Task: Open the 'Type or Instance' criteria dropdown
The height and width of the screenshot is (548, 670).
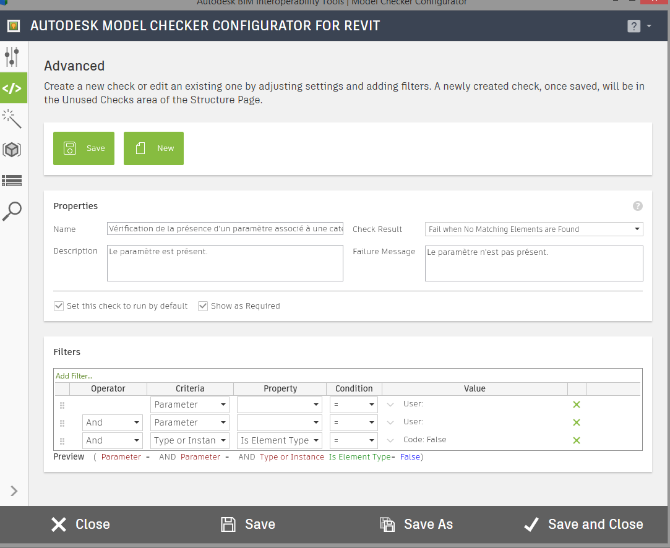Action: click(223, 440)
